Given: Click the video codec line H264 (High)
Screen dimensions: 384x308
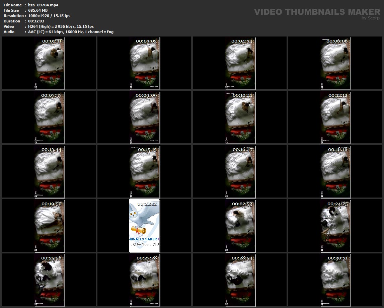Looking at the screenshot, I should click(61, 26).
